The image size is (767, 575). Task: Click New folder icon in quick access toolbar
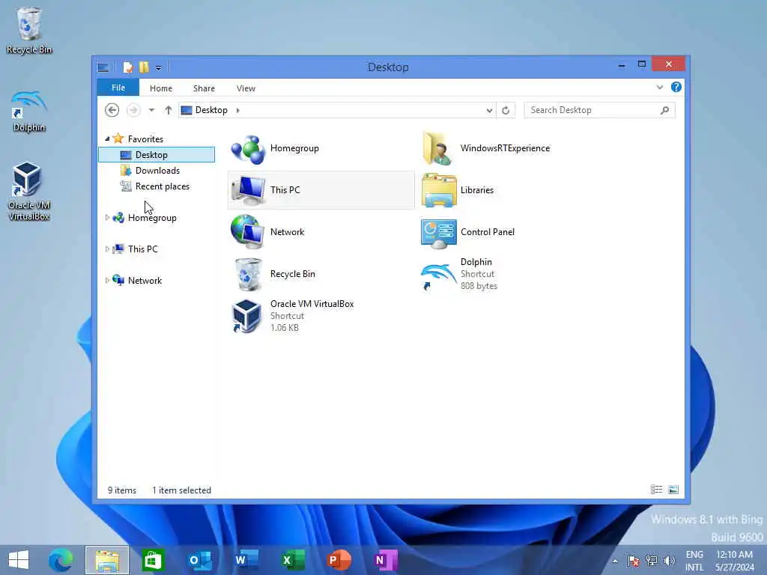[144, 67]
